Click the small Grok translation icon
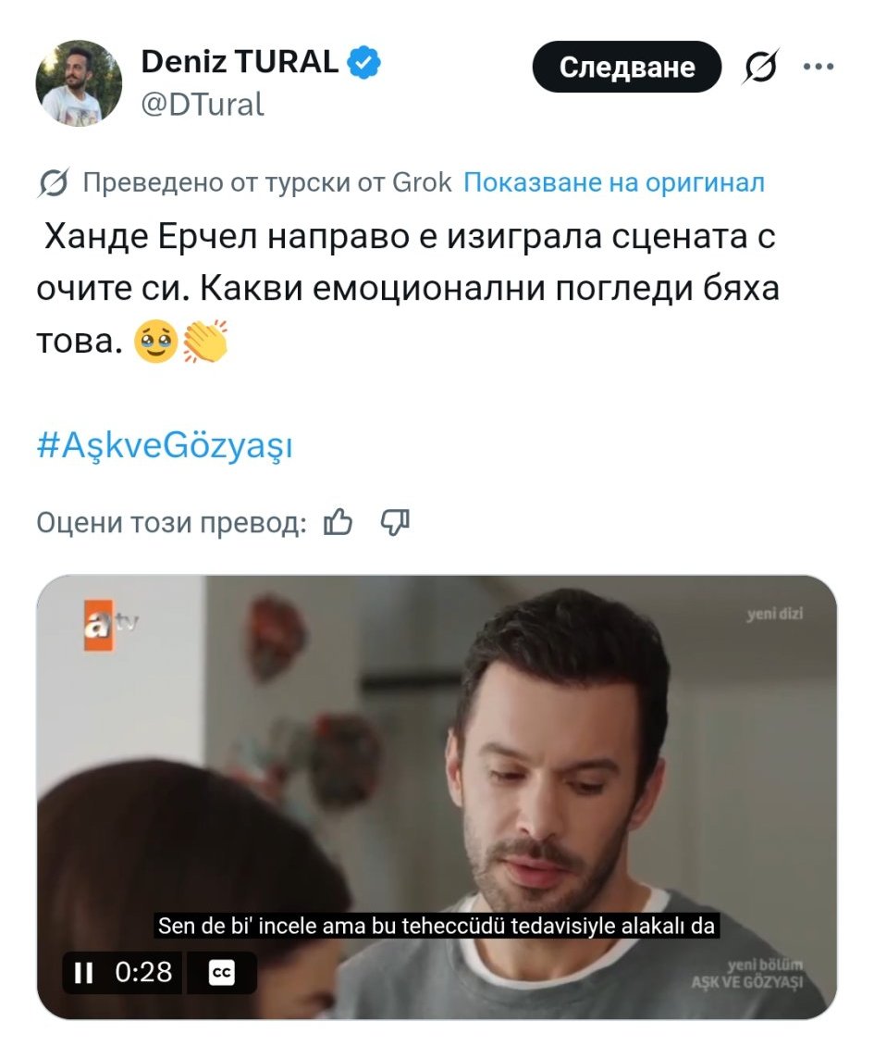Screen dimensions: 874x1046 54,182
